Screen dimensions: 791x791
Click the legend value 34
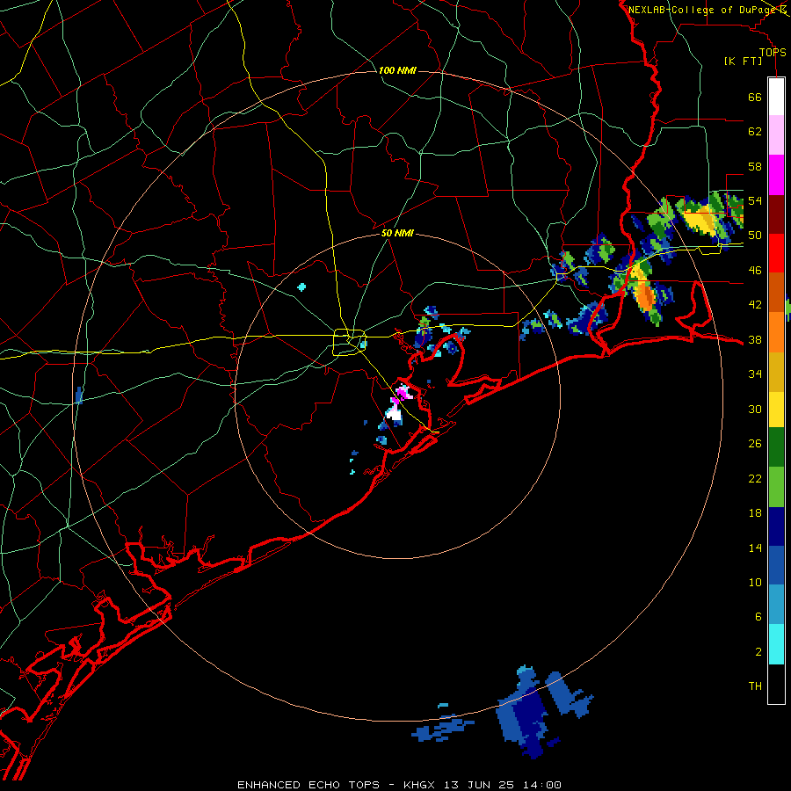pyautogui.click(x=755, y=374)
